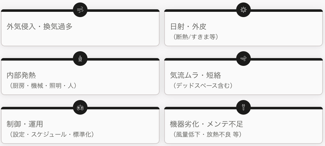The image size is (325, 146).
Task: Click the sun icon above 日射・外皮
Action: (x=243, y=11)
